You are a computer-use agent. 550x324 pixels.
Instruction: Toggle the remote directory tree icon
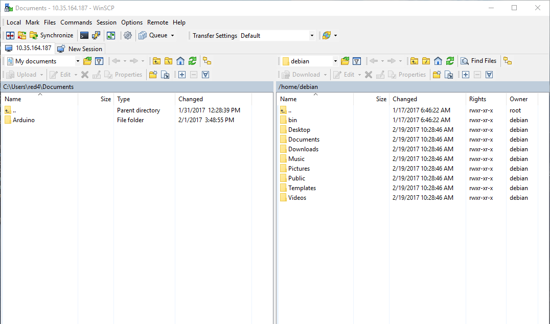(508, 61)
